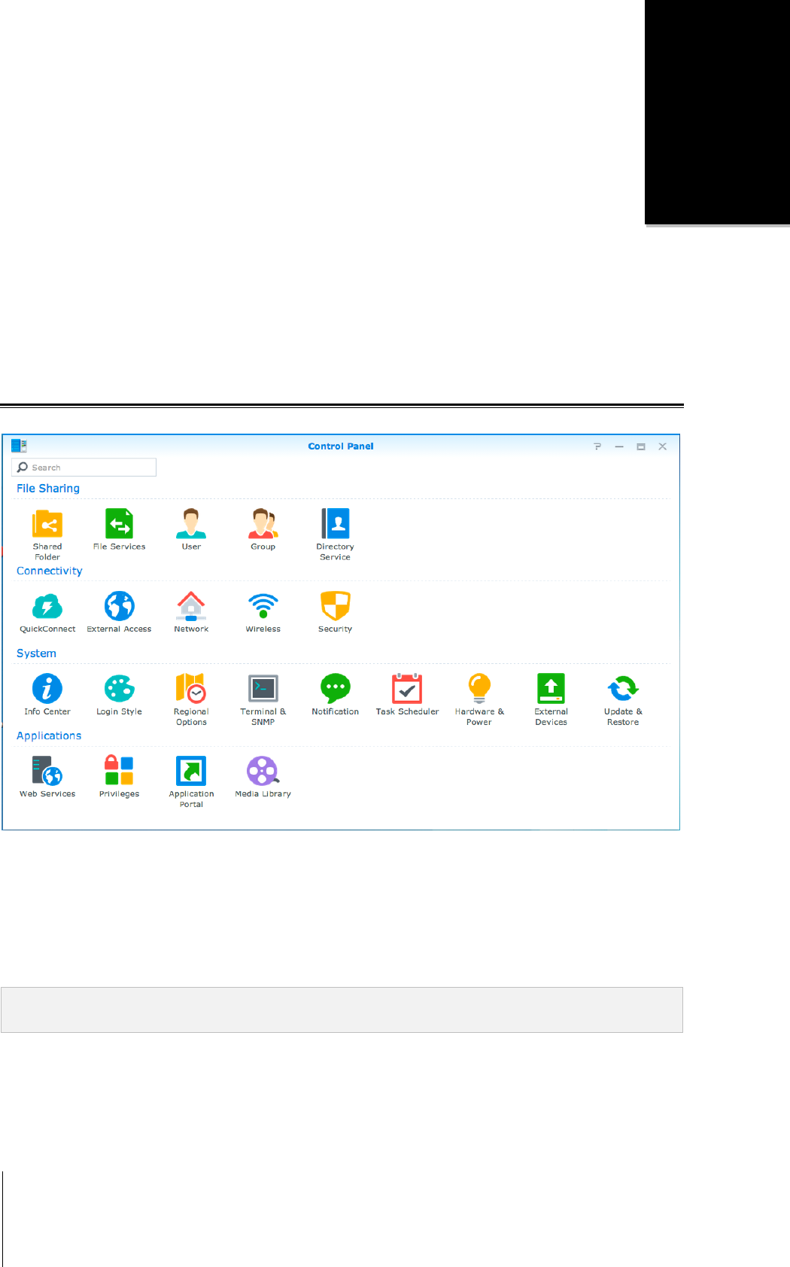Open Regional Options
Viewport: 790px width, 1267px height.
[x=191, y=689]
